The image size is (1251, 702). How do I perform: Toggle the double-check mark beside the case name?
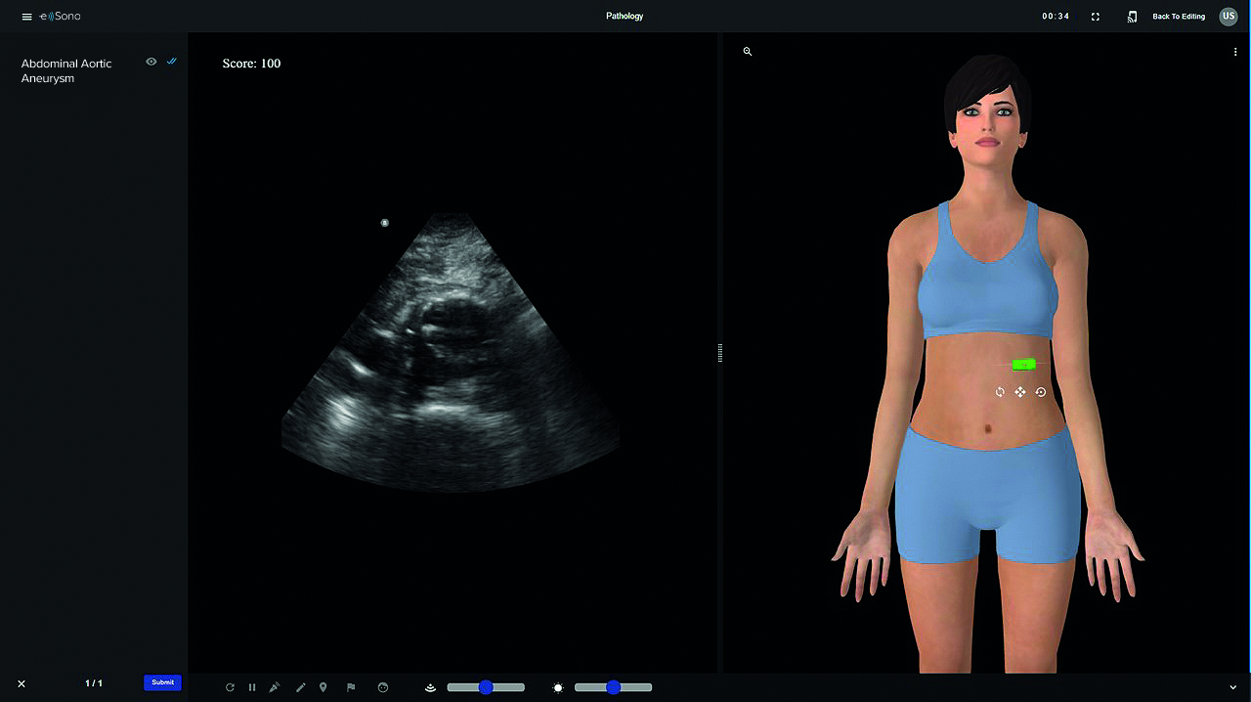coord(172,61)
